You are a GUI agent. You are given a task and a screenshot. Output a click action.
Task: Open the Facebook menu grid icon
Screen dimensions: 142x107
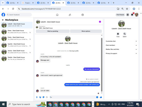(x=128, y=15)
